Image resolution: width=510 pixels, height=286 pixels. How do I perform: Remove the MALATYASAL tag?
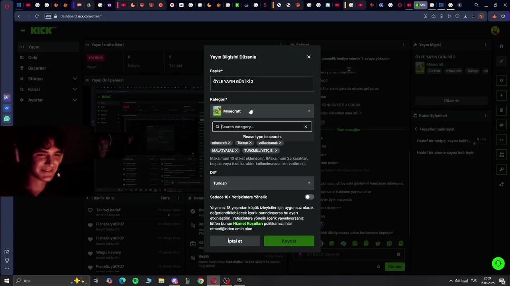click(236, 151)
